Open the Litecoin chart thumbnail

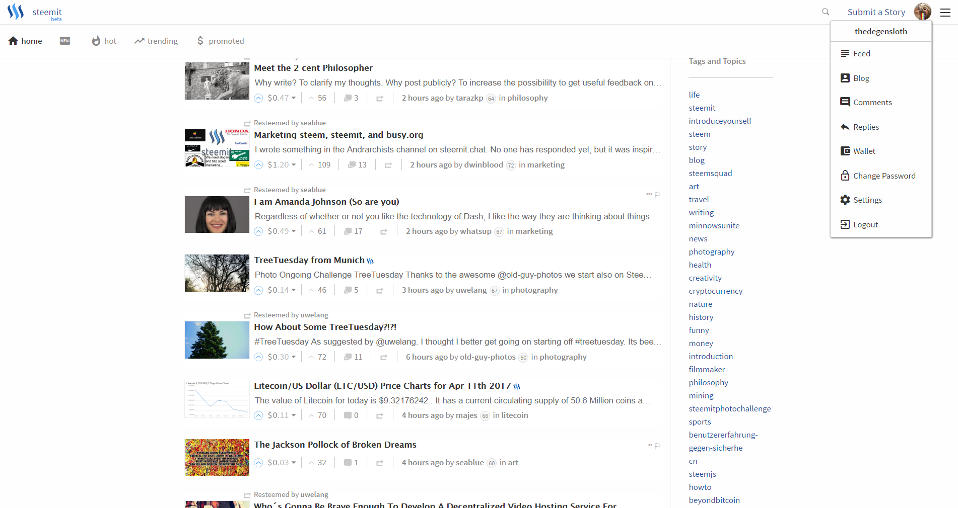pos(217,399)
